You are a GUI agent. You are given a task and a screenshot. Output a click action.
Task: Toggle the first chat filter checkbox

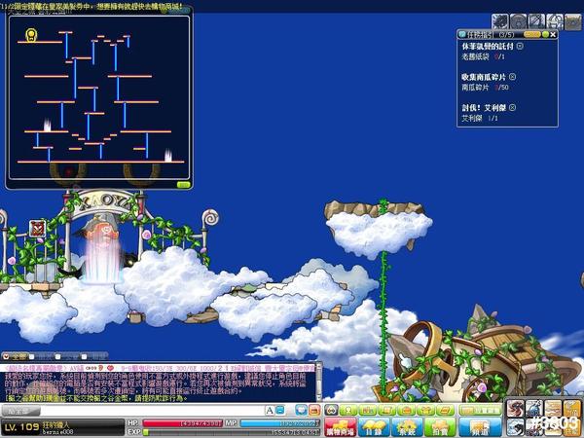[x=32, y=357]
